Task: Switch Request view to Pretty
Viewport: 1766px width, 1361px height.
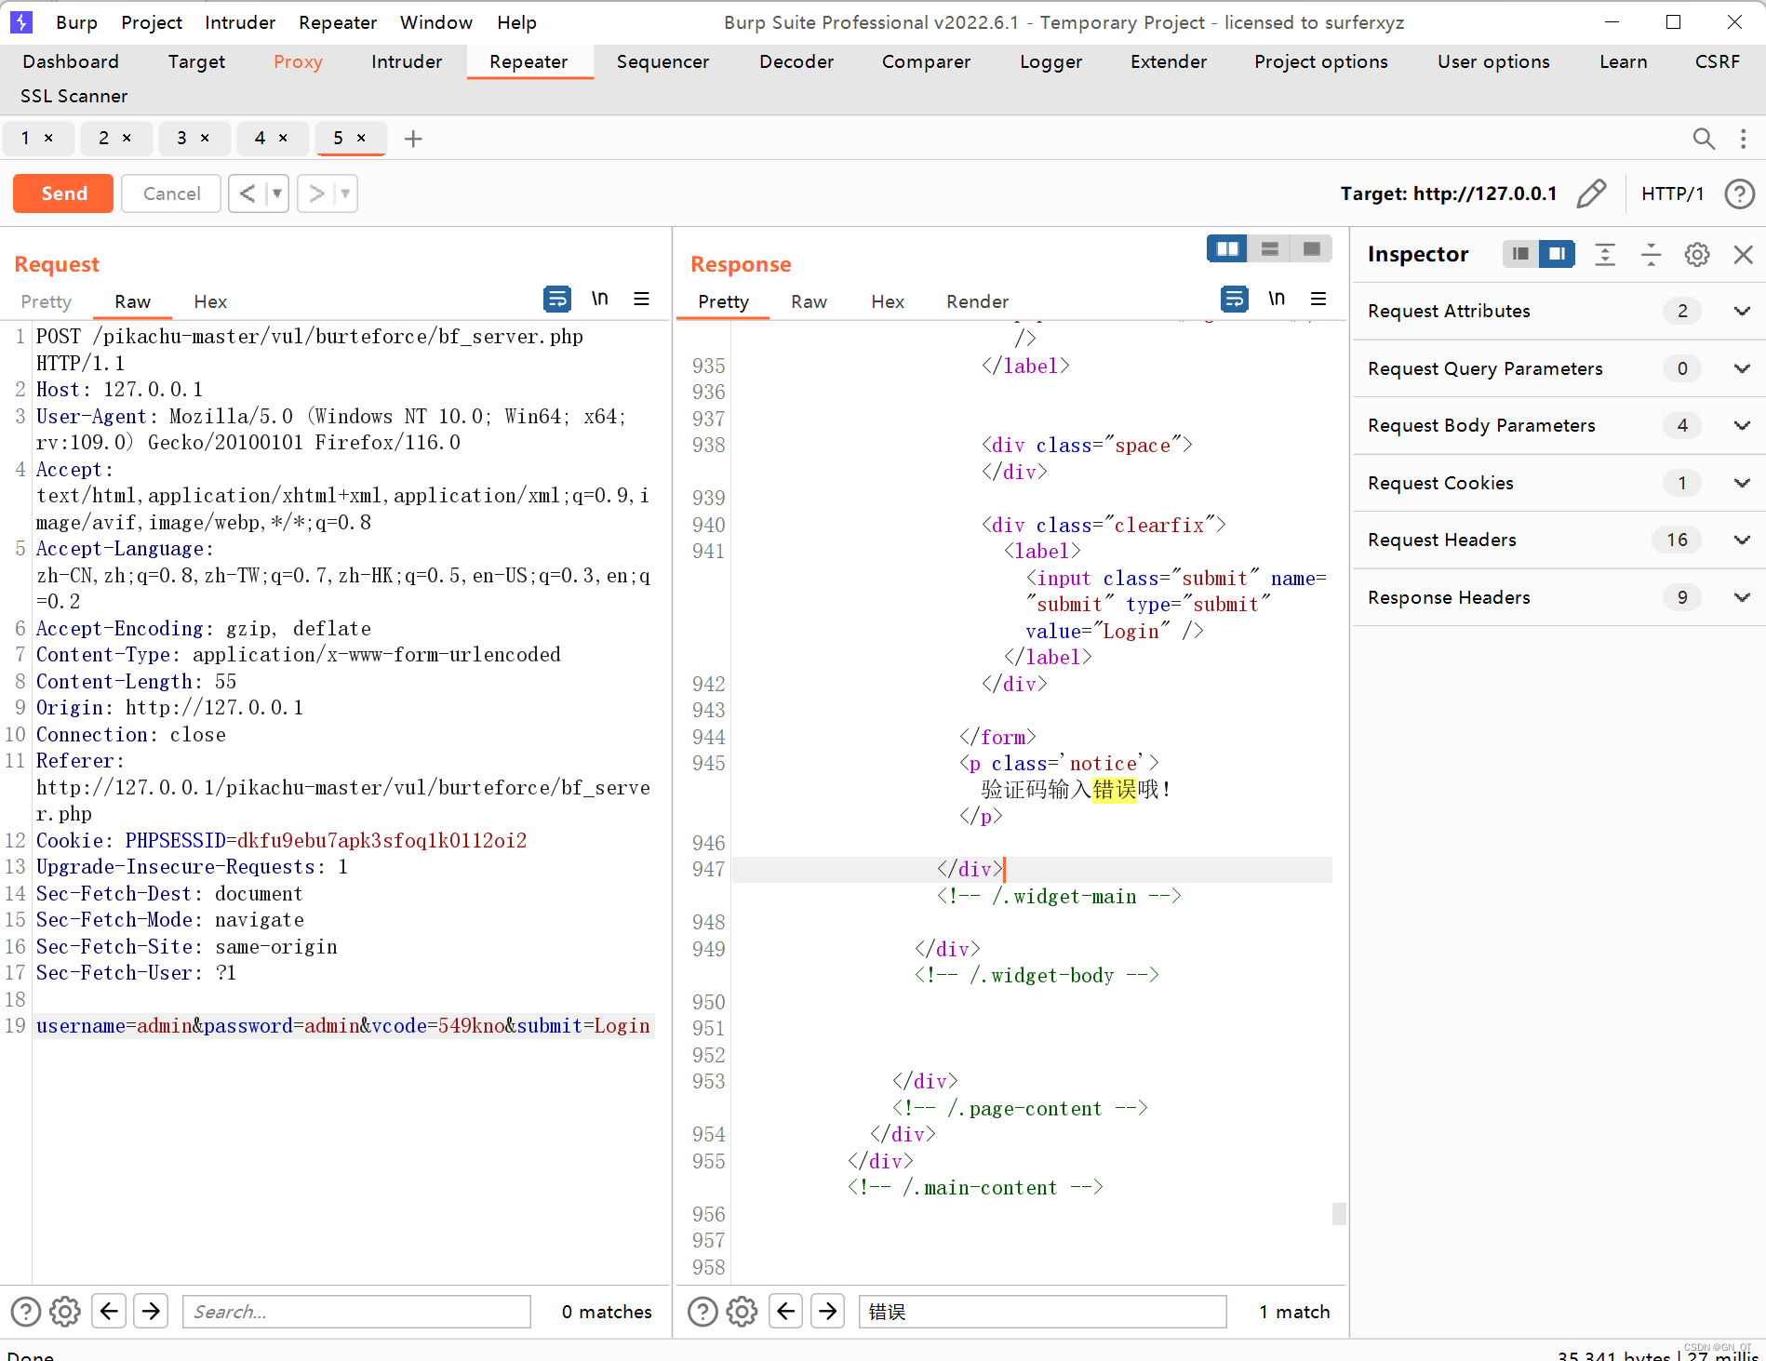Action: click(x=46, y=301)
